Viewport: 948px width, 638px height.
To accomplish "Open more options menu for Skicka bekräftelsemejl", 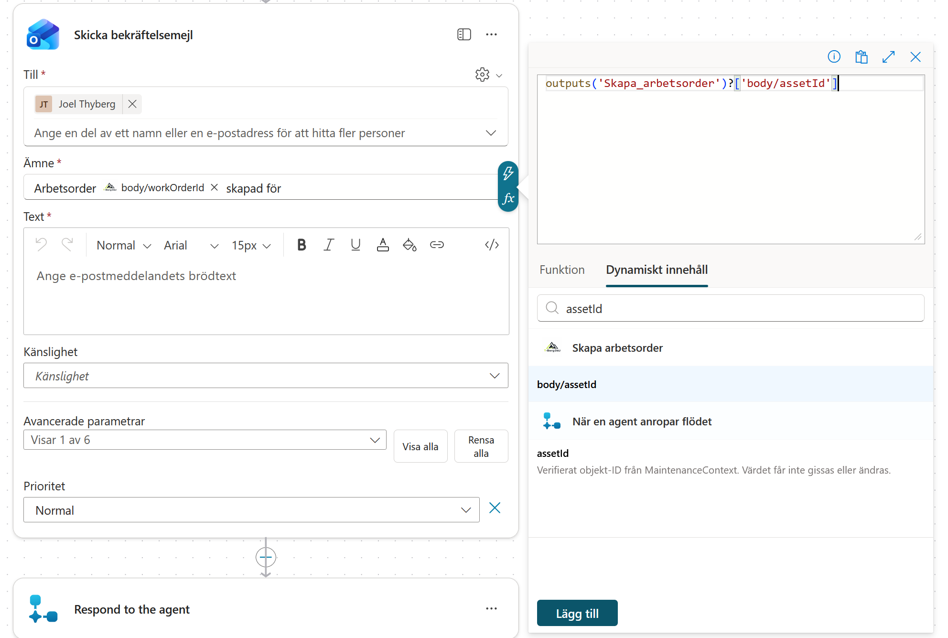I will point(491,34).
